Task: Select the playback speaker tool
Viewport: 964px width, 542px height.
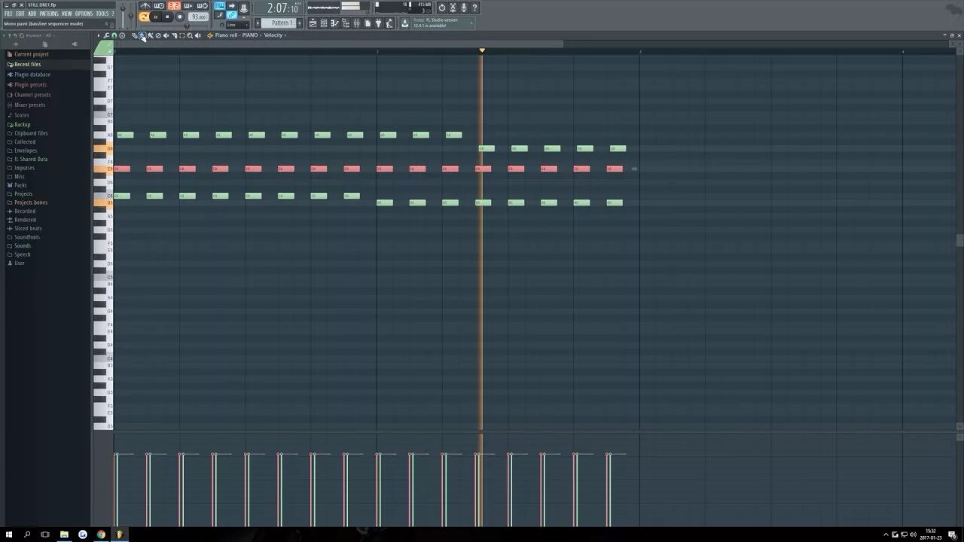Action: tap(198, 35)
